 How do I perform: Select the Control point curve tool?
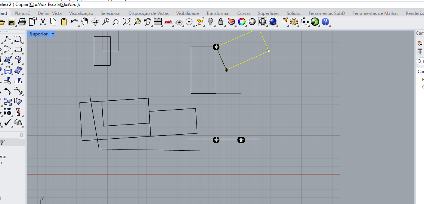click(x=18, y=39)
